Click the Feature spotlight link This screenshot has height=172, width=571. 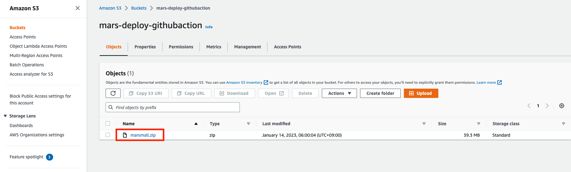[26, 157]
